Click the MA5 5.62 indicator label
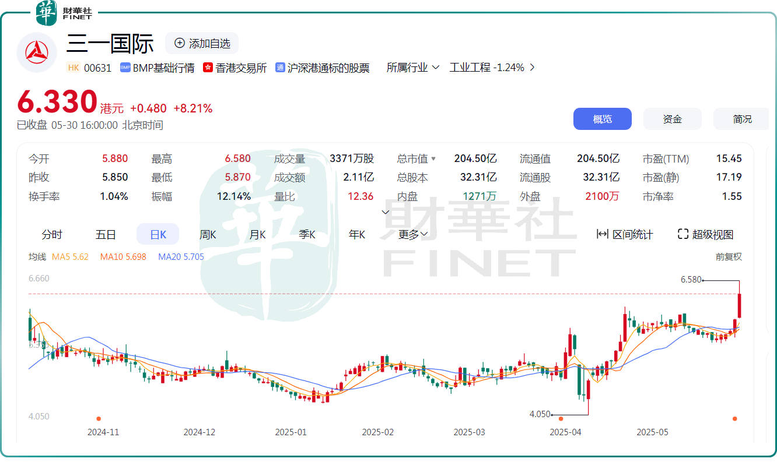The width and height of the screenshot is (777, 469). click(x=70, y=256)
